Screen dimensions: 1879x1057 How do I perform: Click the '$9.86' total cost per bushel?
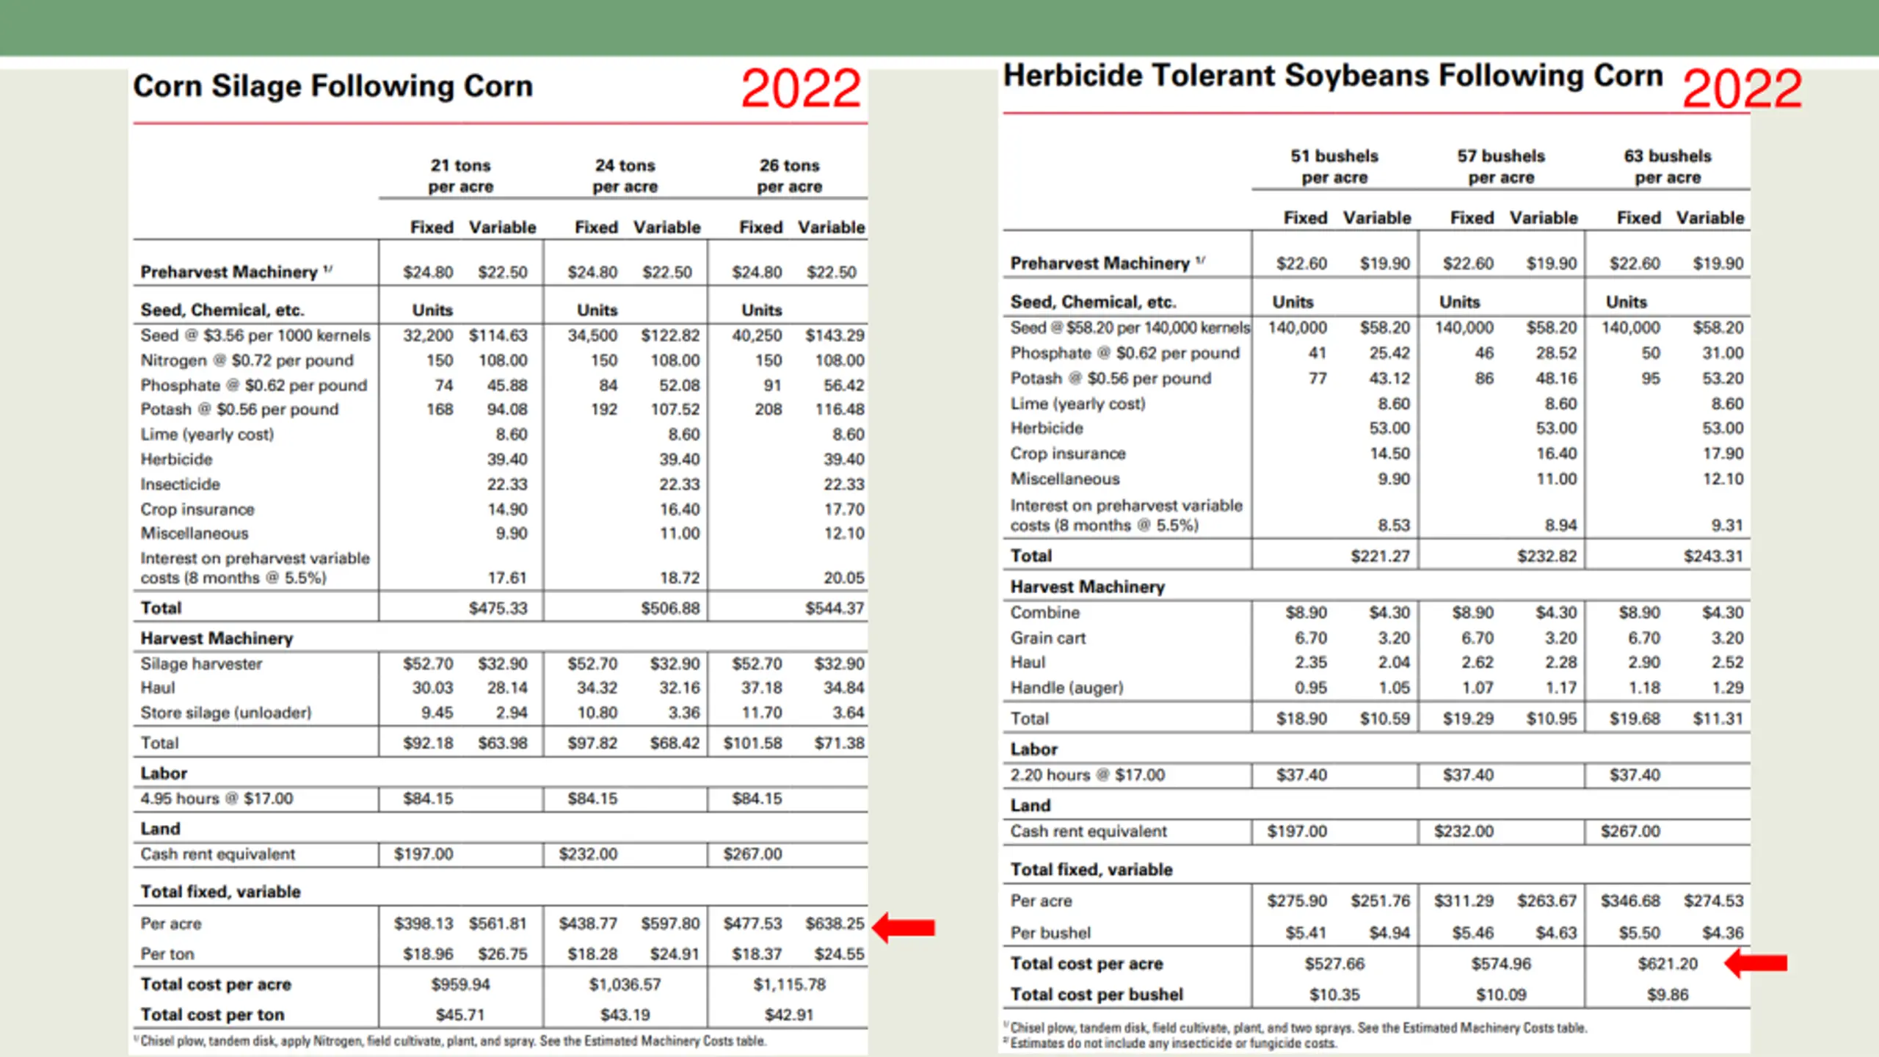tap(1668, 995)
